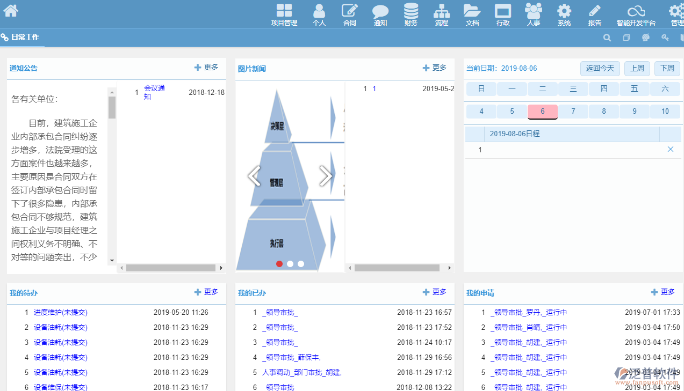This screenshot has width=684, height=391.
Task: Open the 合同 contract module
Action: [x=349, y=11]
